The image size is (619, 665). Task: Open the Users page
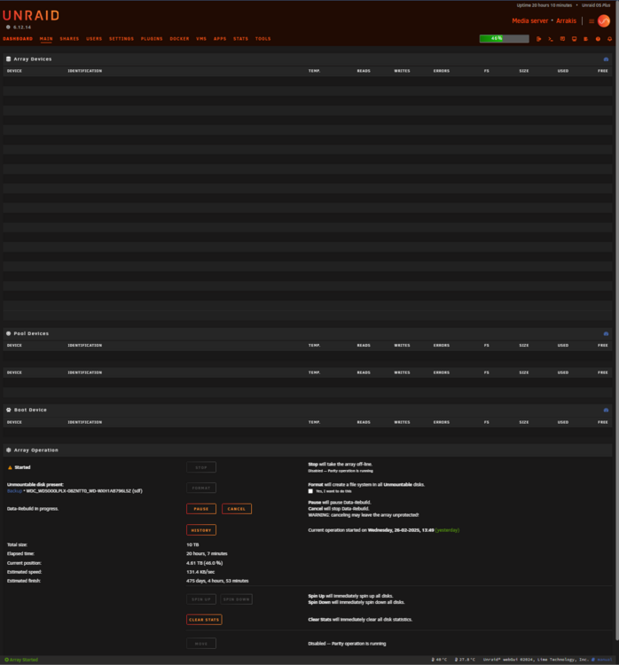94,39
